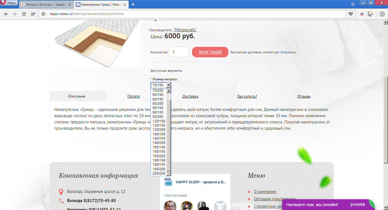The width and height of the screenshot is (388, 210).
Task: Close the Матрасы Вологда Яндекс tab
Action: [x=70, y=5]
